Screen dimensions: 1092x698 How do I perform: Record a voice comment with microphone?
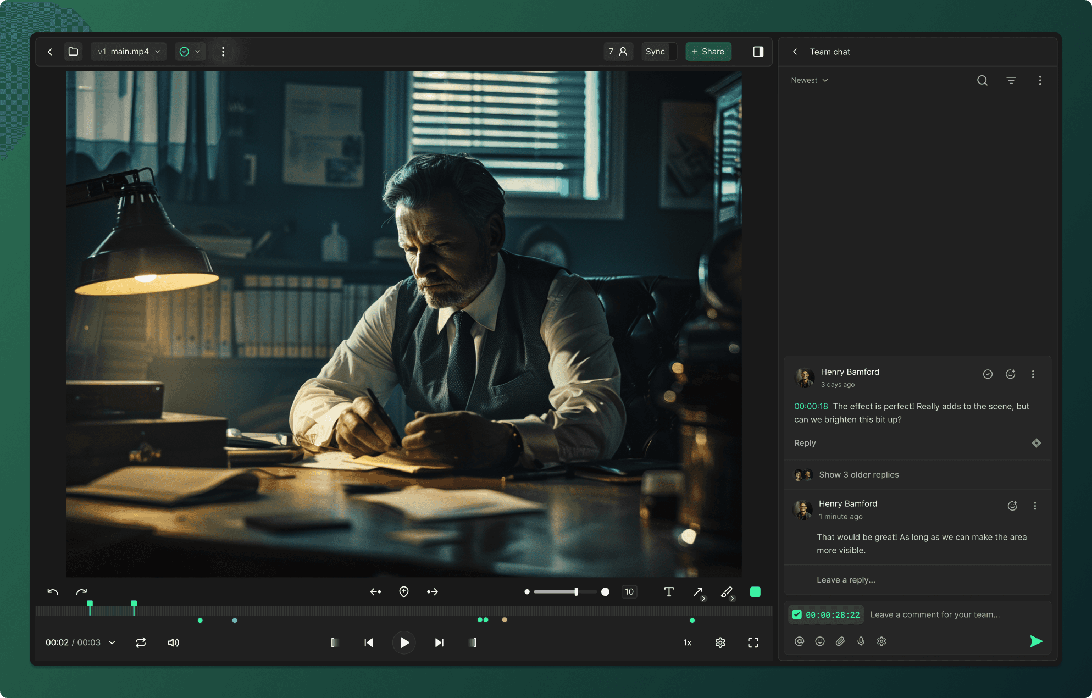[x=861, y=641]
